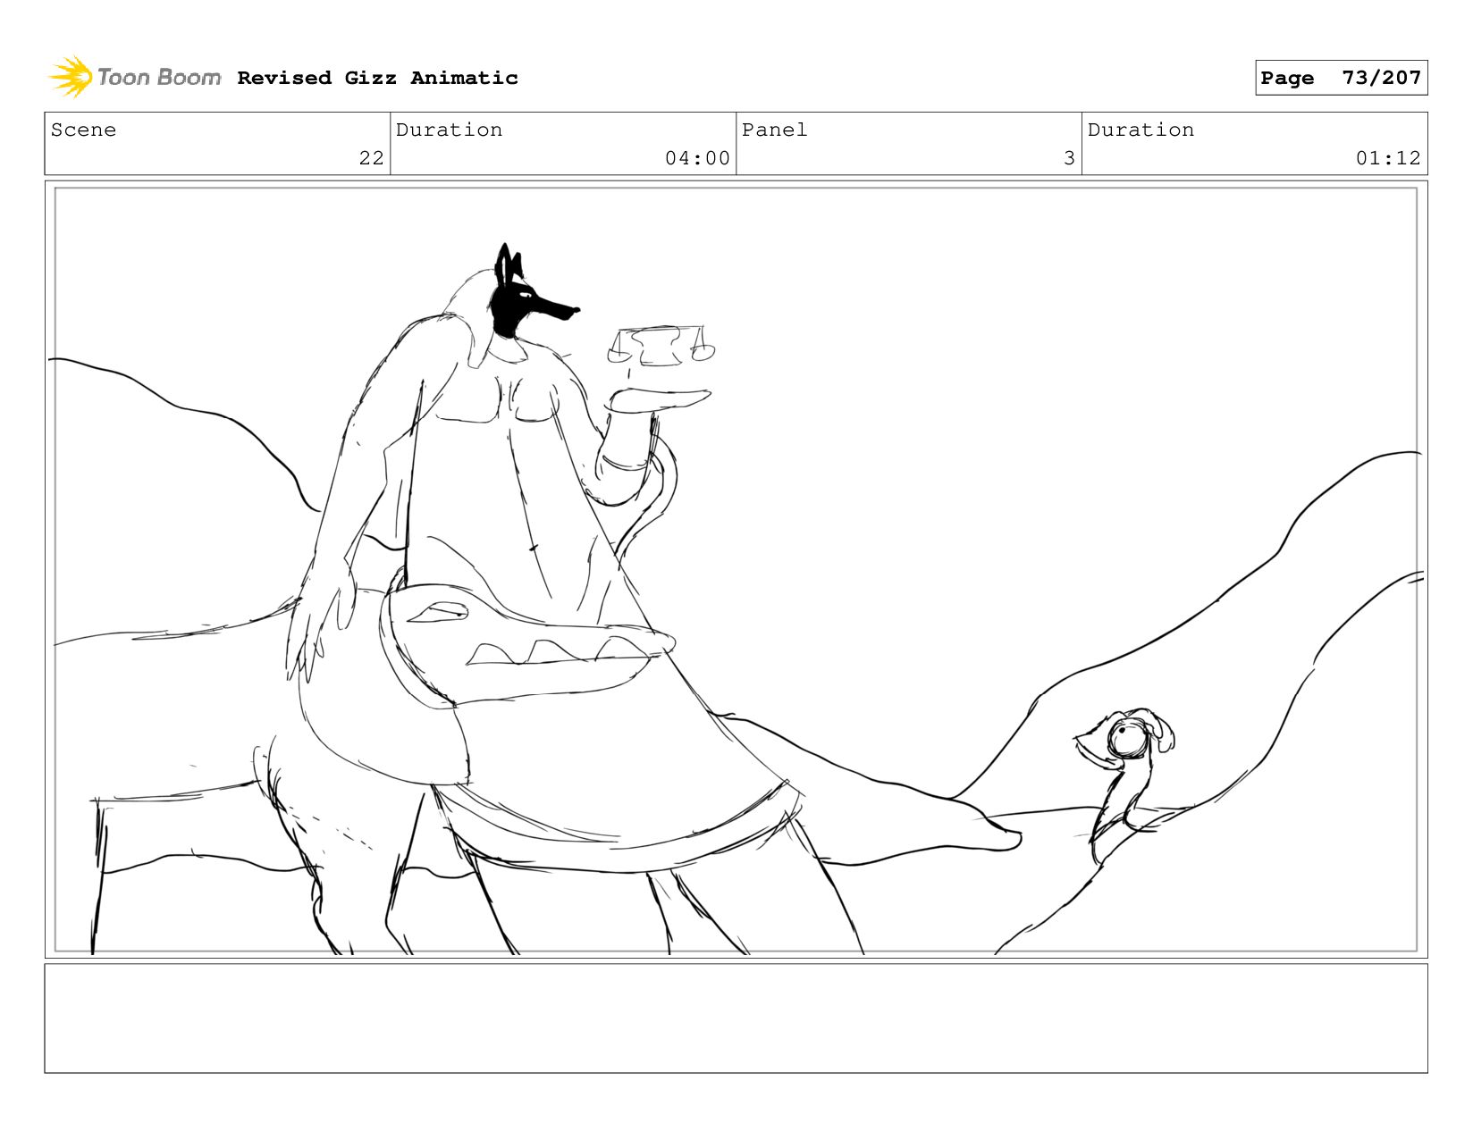This screenshot has height=1140, width=1473.
Task: Click the scene duration value '04:00'
Action: tap(697, 158)
